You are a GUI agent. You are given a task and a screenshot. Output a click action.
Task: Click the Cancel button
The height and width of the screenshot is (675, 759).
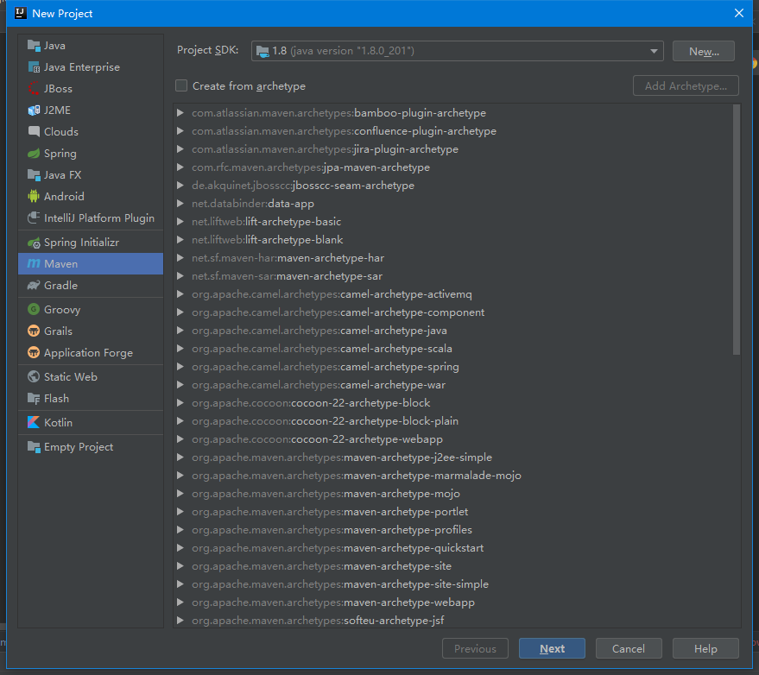(x=629, y=648)
